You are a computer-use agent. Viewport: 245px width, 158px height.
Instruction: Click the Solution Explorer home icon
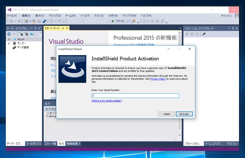click(197, 34)
